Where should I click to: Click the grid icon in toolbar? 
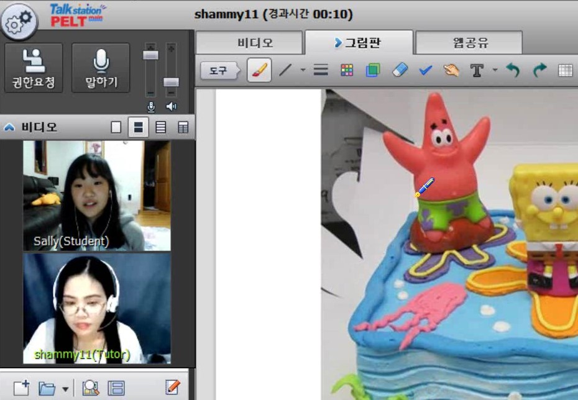coord(565,70)
